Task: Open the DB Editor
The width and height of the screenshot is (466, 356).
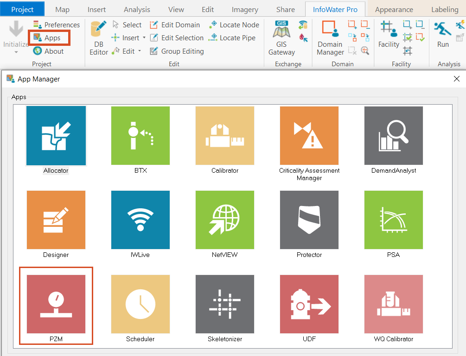Action: coord(99,38)
